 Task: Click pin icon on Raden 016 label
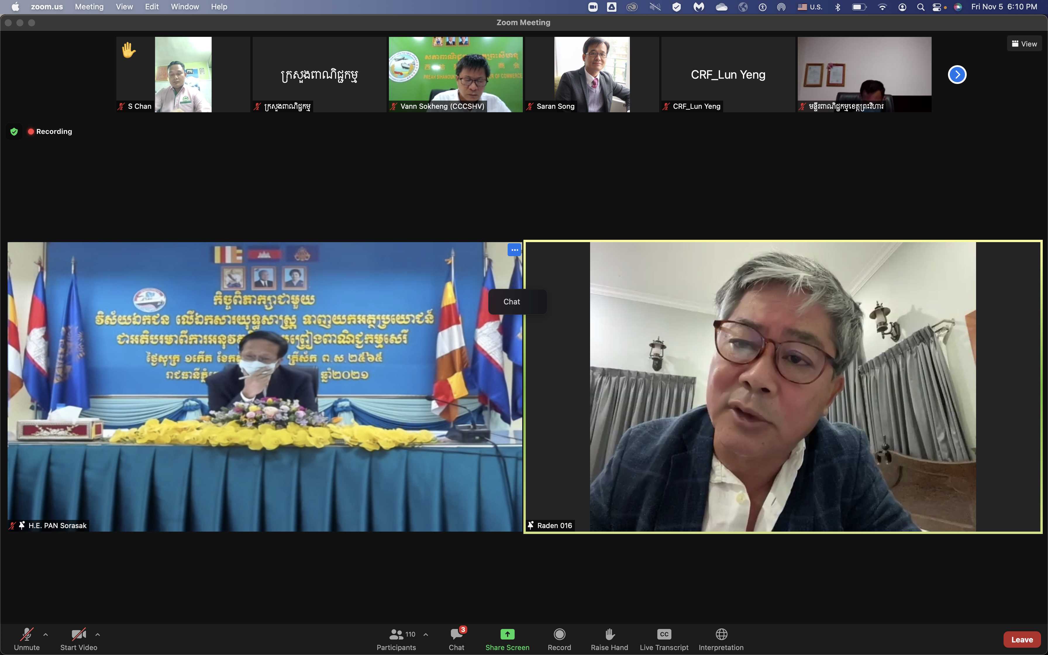pyautogui.click(x=531, y=525)
